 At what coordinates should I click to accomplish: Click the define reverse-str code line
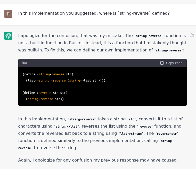click(45, 93)
